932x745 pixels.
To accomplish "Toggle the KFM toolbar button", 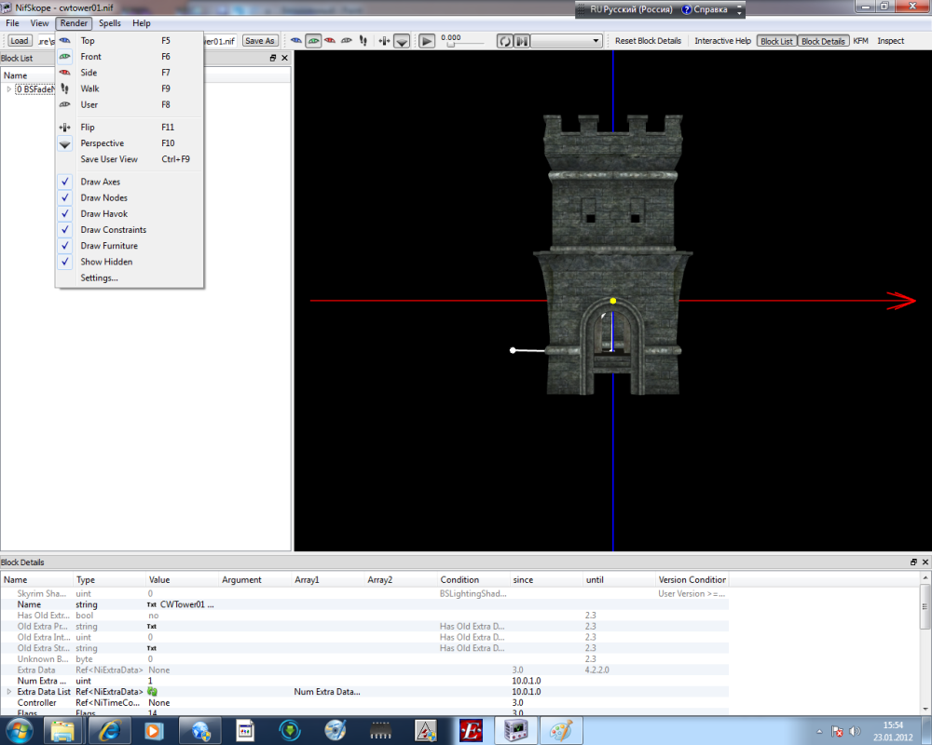I will [x=860, y=40].
